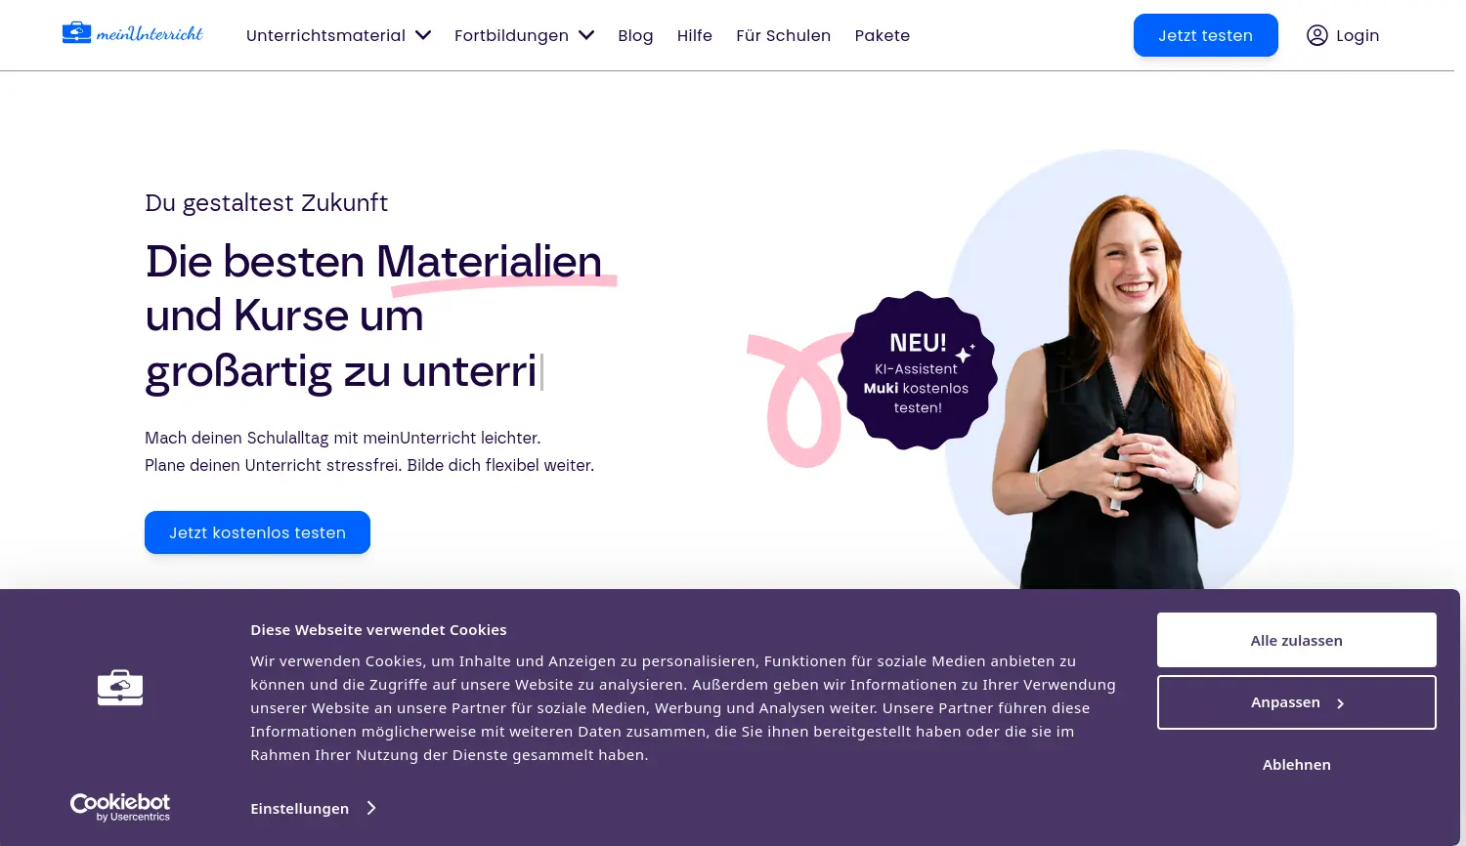
Task: Click Jetzt kostenlos testen button
Action: pyautogui.click(x=257, y=532)
